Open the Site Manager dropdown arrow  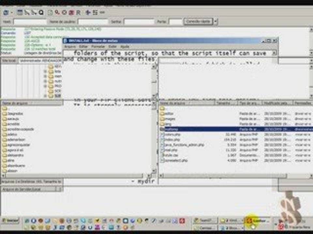coord(12,13)
